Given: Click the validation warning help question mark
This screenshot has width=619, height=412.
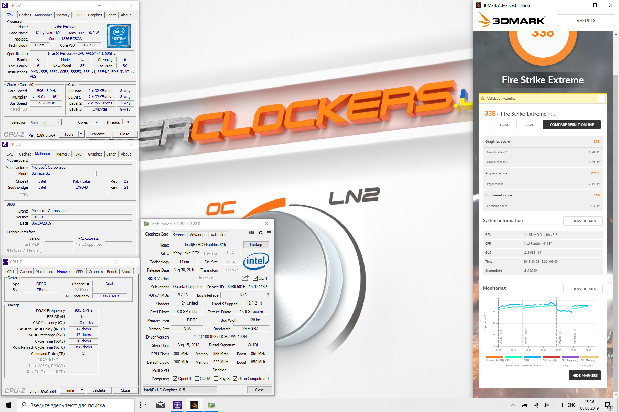Looking at the screenshot, I should coord(602,99).
